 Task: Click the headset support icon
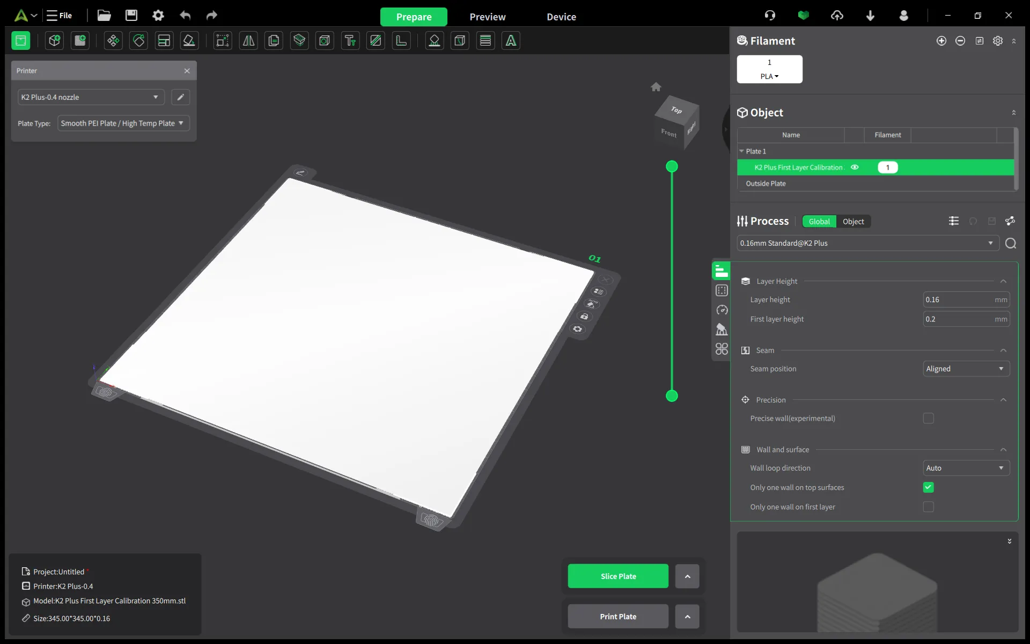pyautogui.click(x=770, y=16)
